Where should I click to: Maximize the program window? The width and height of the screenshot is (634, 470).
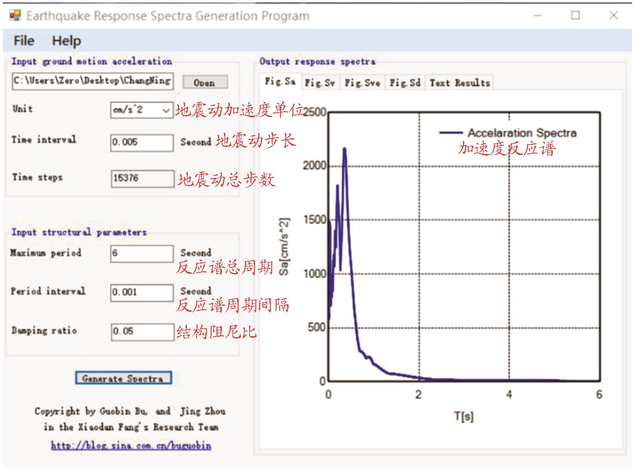click(x=575, y=16)
